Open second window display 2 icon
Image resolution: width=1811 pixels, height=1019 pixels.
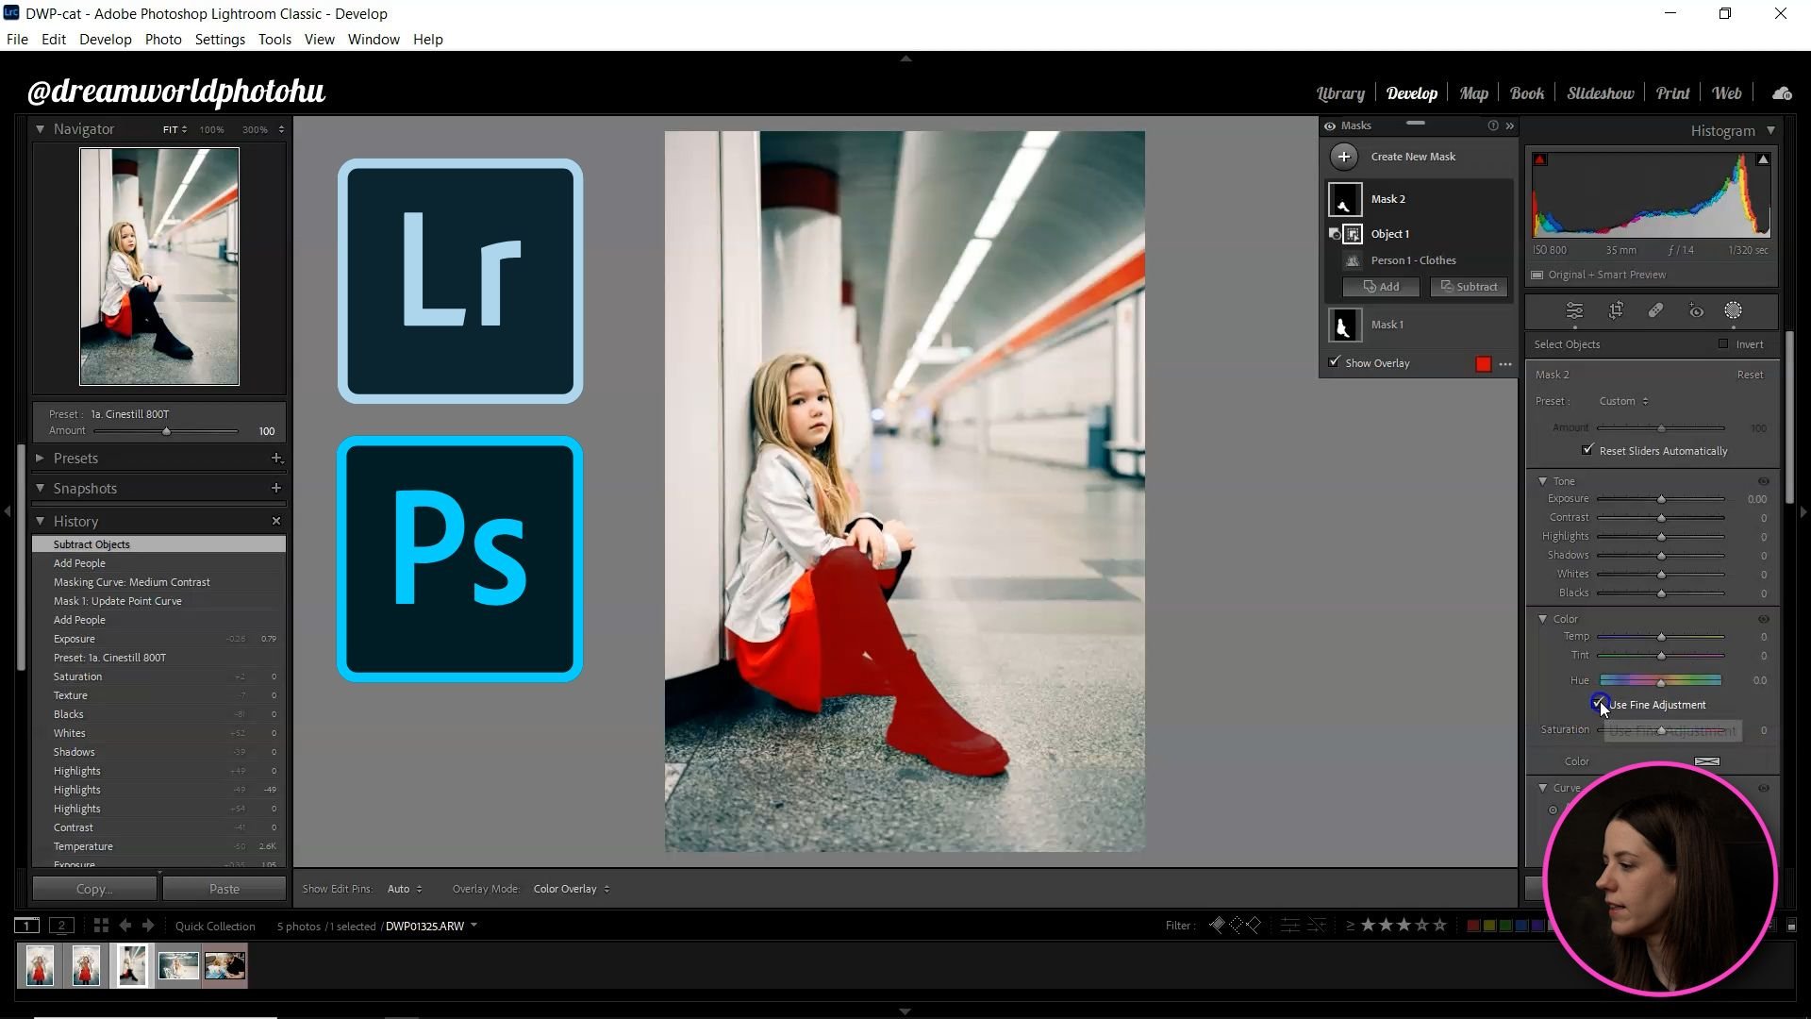tap(61, 926)
